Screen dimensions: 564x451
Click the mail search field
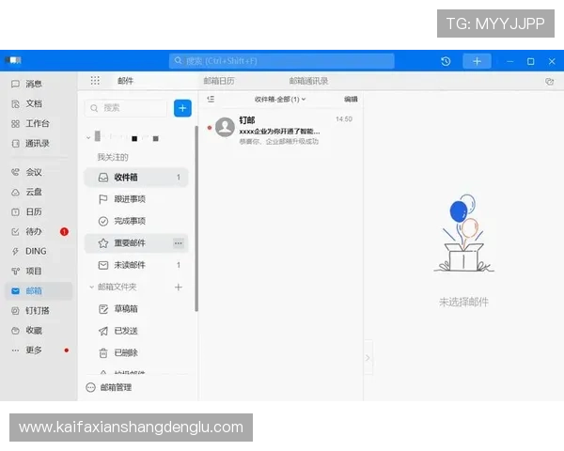[x=126, y=108]
